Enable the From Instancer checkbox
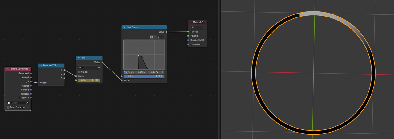The image size is (394, 139). 8,107
